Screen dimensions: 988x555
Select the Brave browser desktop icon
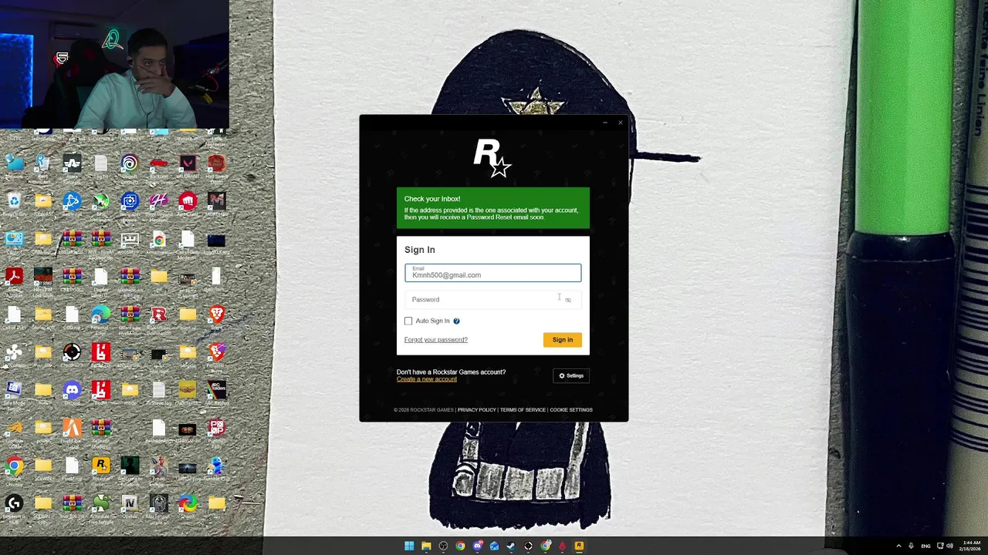217,318
